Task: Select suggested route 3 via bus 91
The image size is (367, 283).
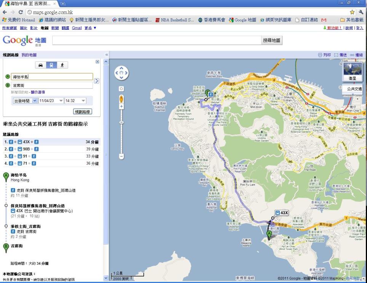Action: click(51, 156)
